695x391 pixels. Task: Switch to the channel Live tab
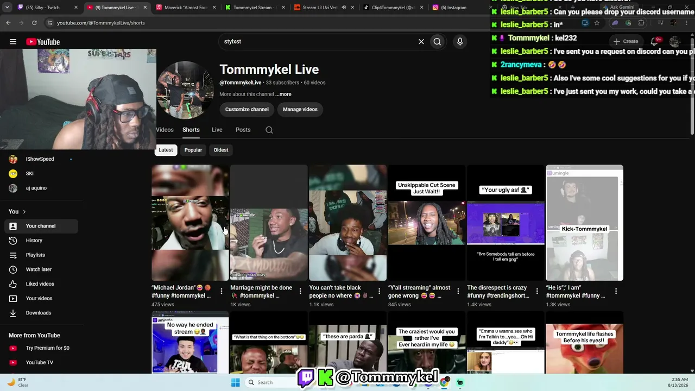pyautogui.click(x=217, y=130)
